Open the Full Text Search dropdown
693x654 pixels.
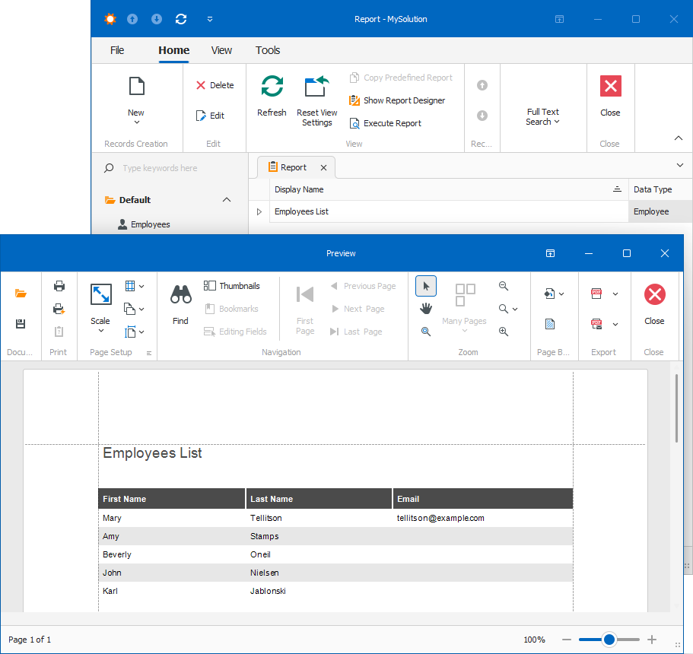[543, 116]
